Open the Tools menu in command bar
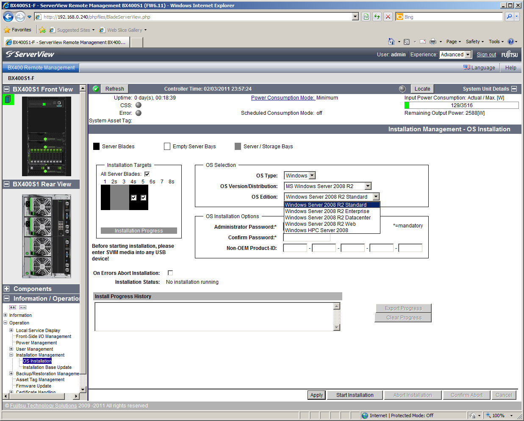524x421 pixels. 496,42
